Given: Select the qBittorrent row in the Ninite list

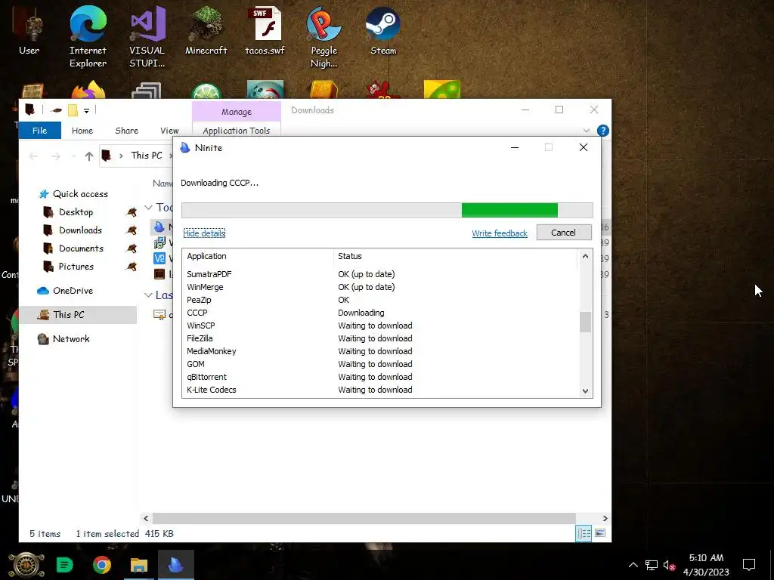Looking at the screenshot, I should click(x=379, y=377).
